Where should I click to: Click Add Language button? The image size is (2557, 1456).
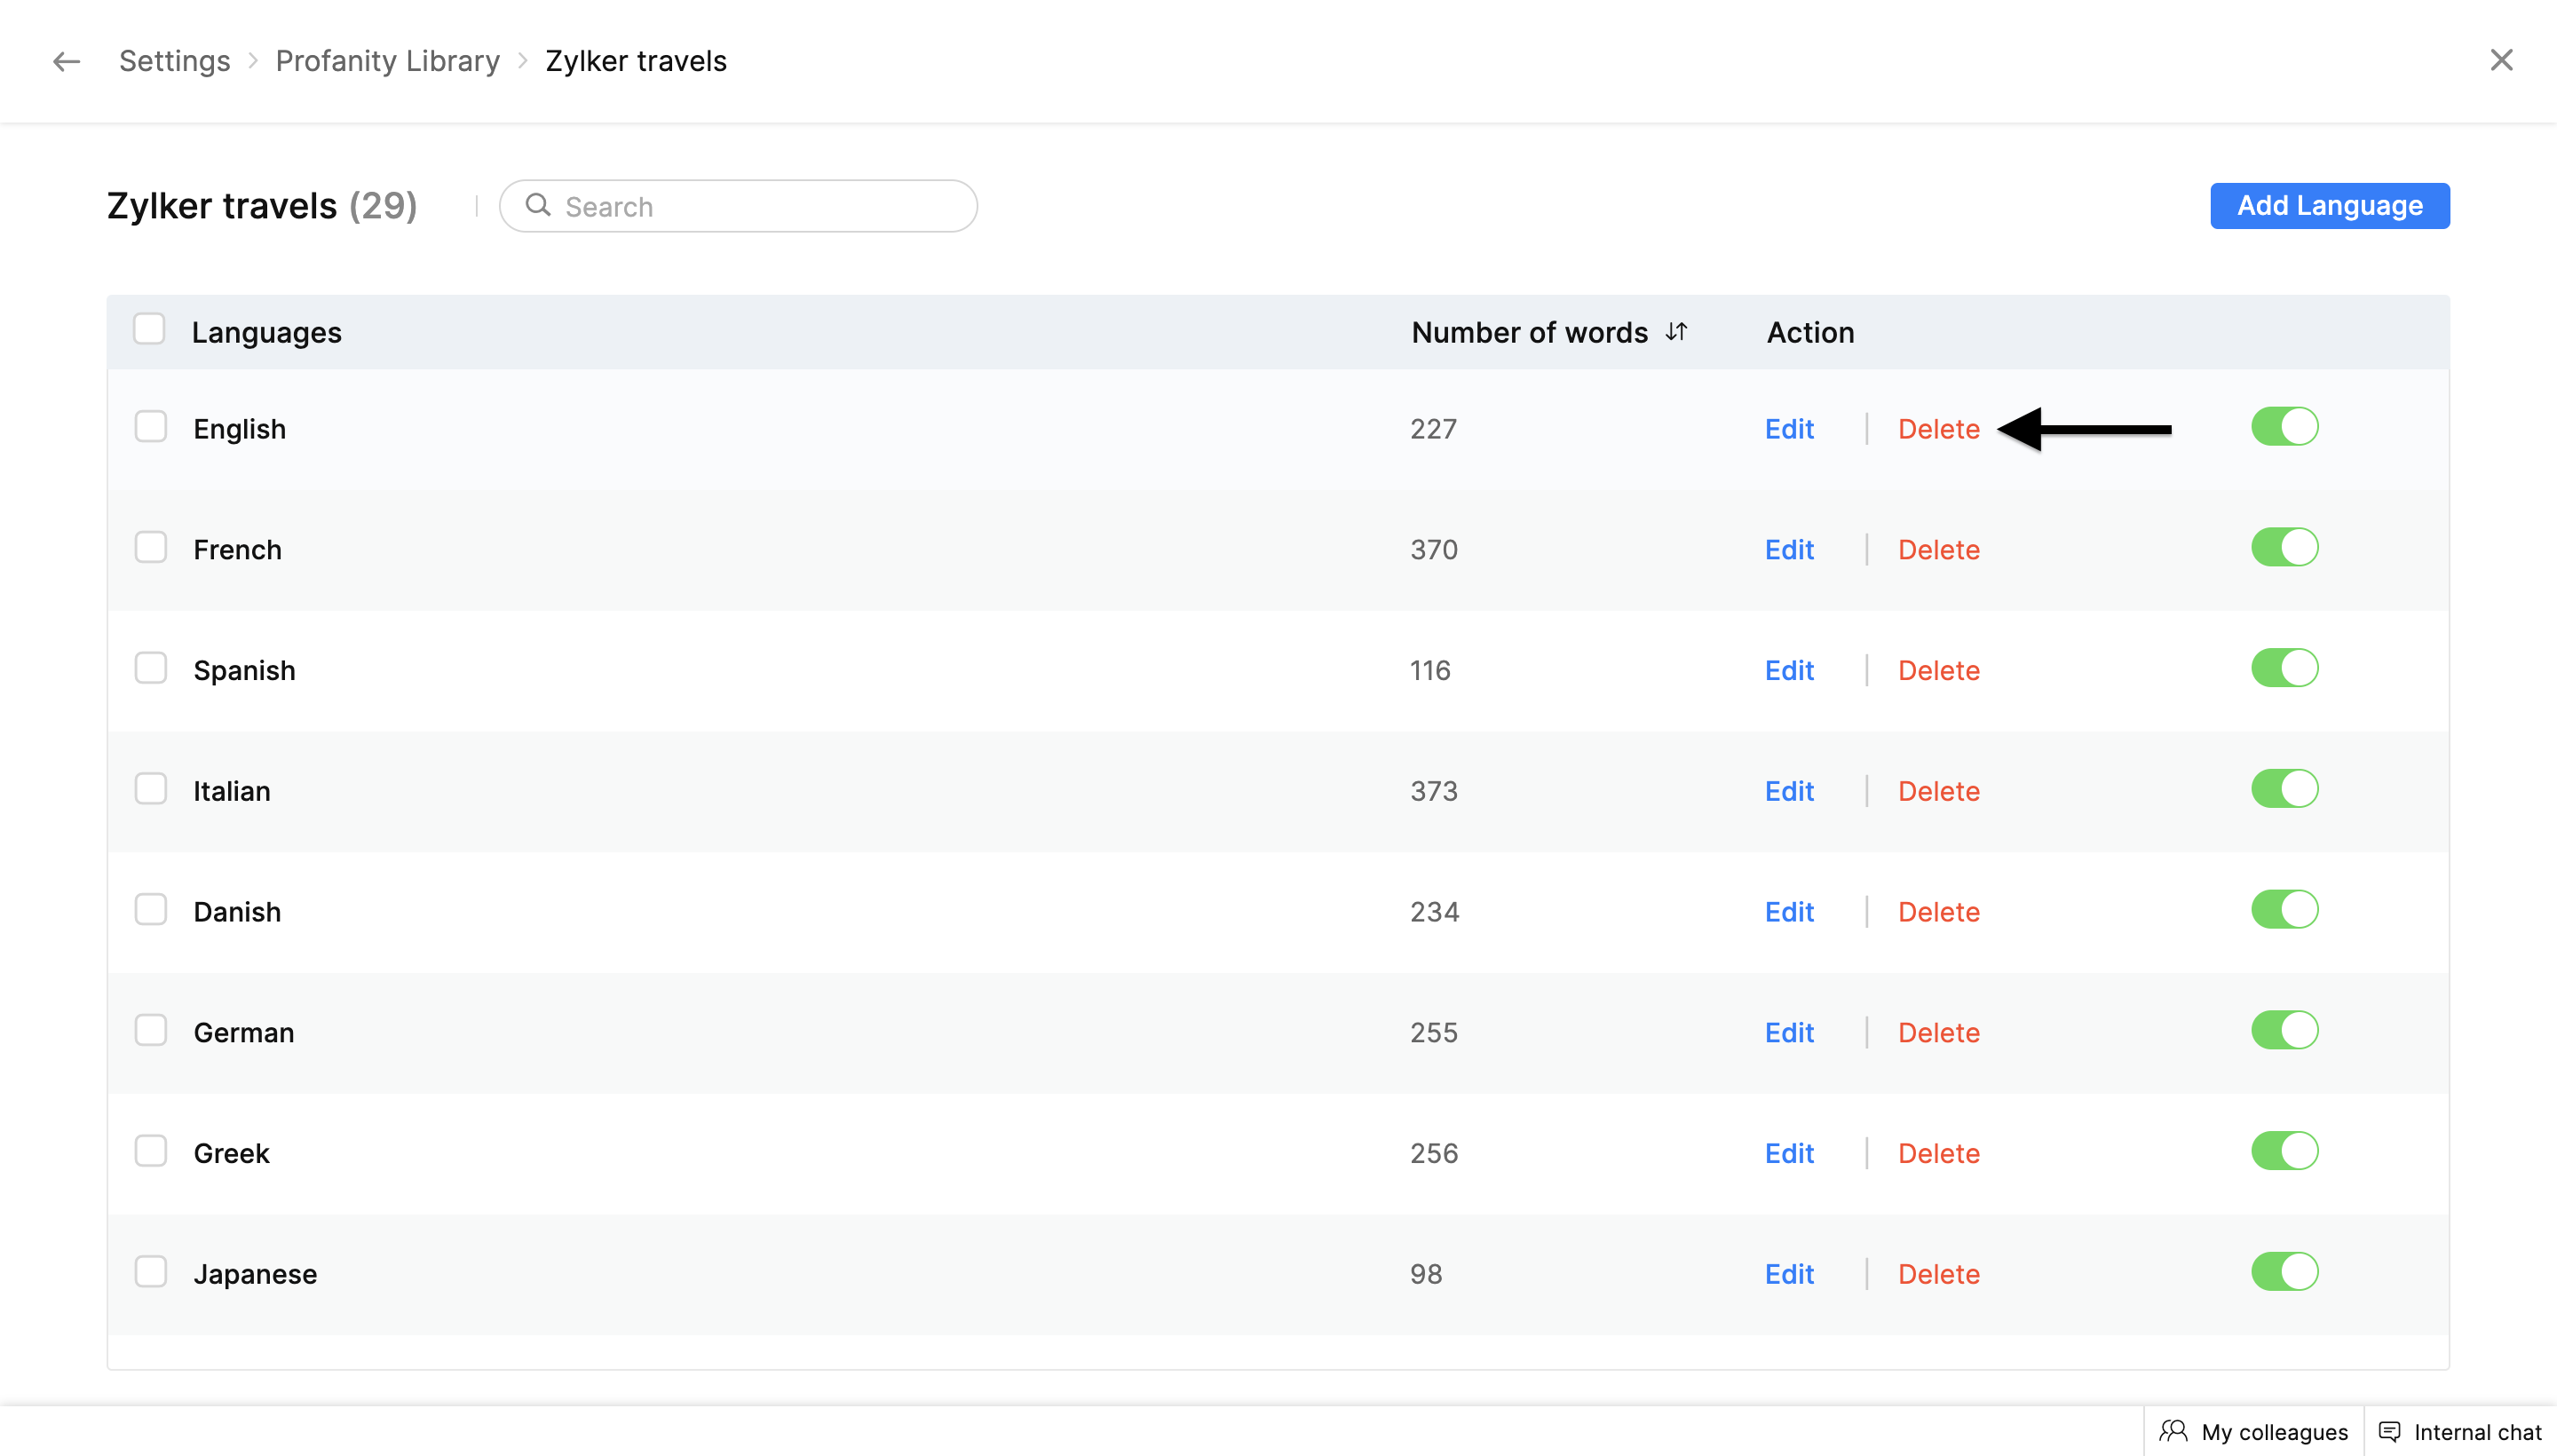2329,205
